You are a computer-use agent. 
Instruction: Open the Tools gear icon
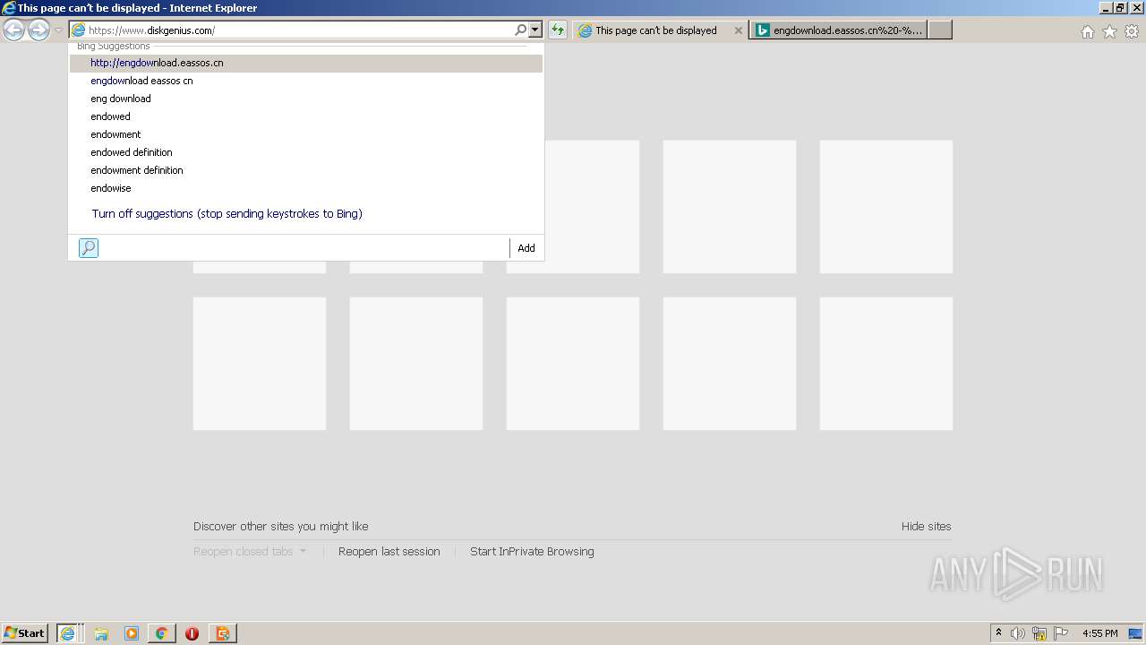[x=1132, y=31]
